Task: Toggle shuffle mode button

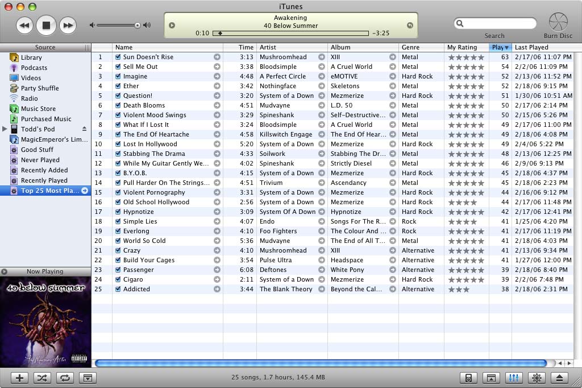Action: [x=42, y=378]
